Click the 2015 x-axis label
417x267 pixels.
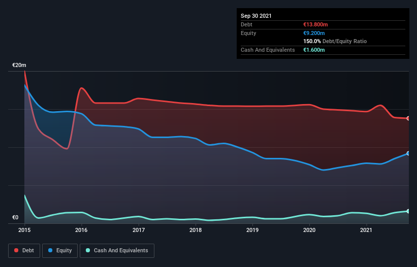24,230
